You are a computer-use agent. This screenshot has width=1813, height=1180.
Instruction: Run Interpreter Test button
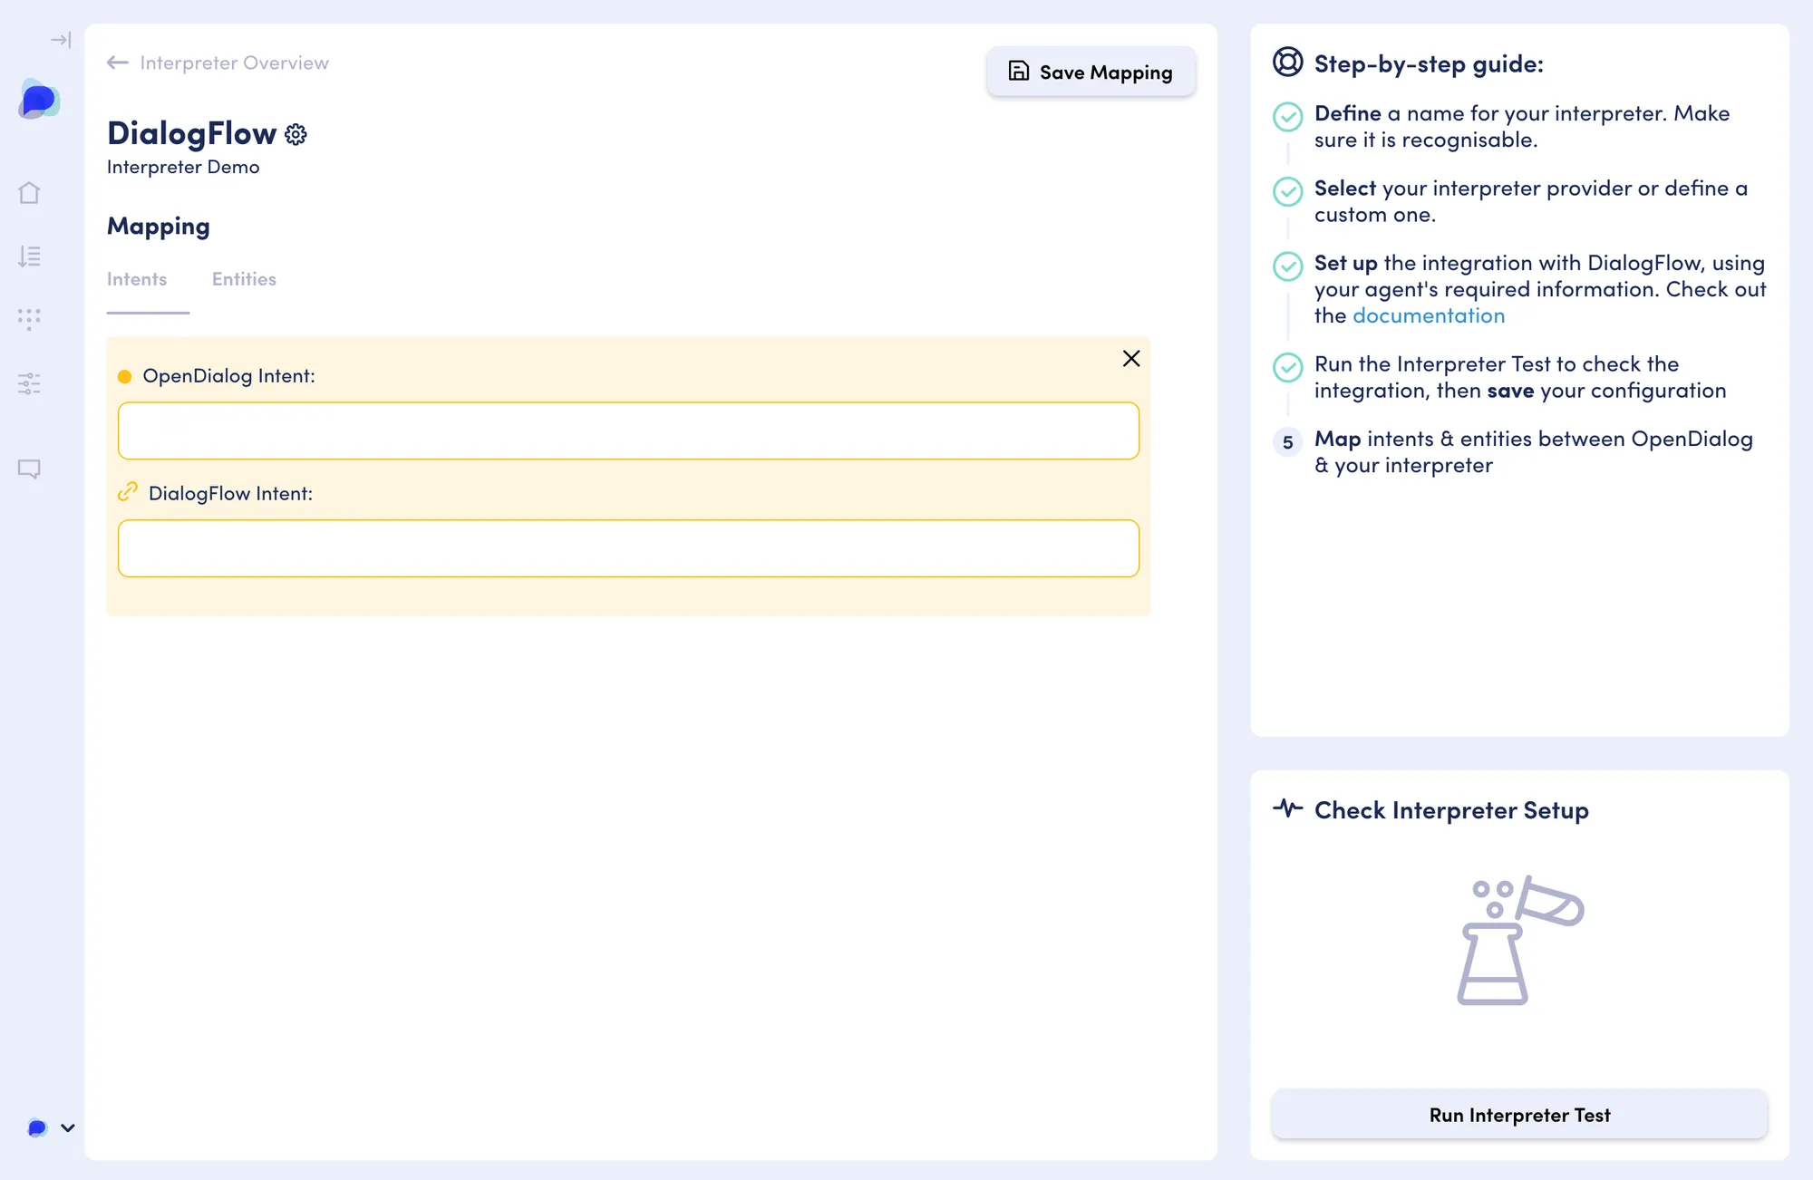(x=1519, y=1115)
